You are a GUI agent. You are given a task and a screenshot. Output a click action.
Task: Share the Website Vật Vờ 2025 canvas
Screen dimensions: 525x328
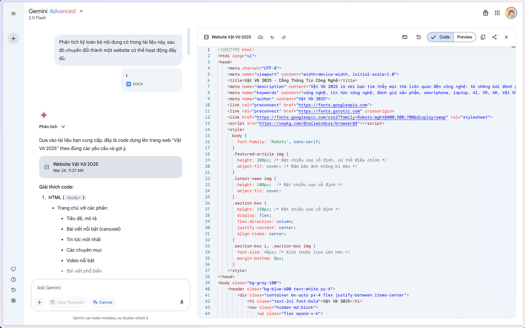(494, 37)
